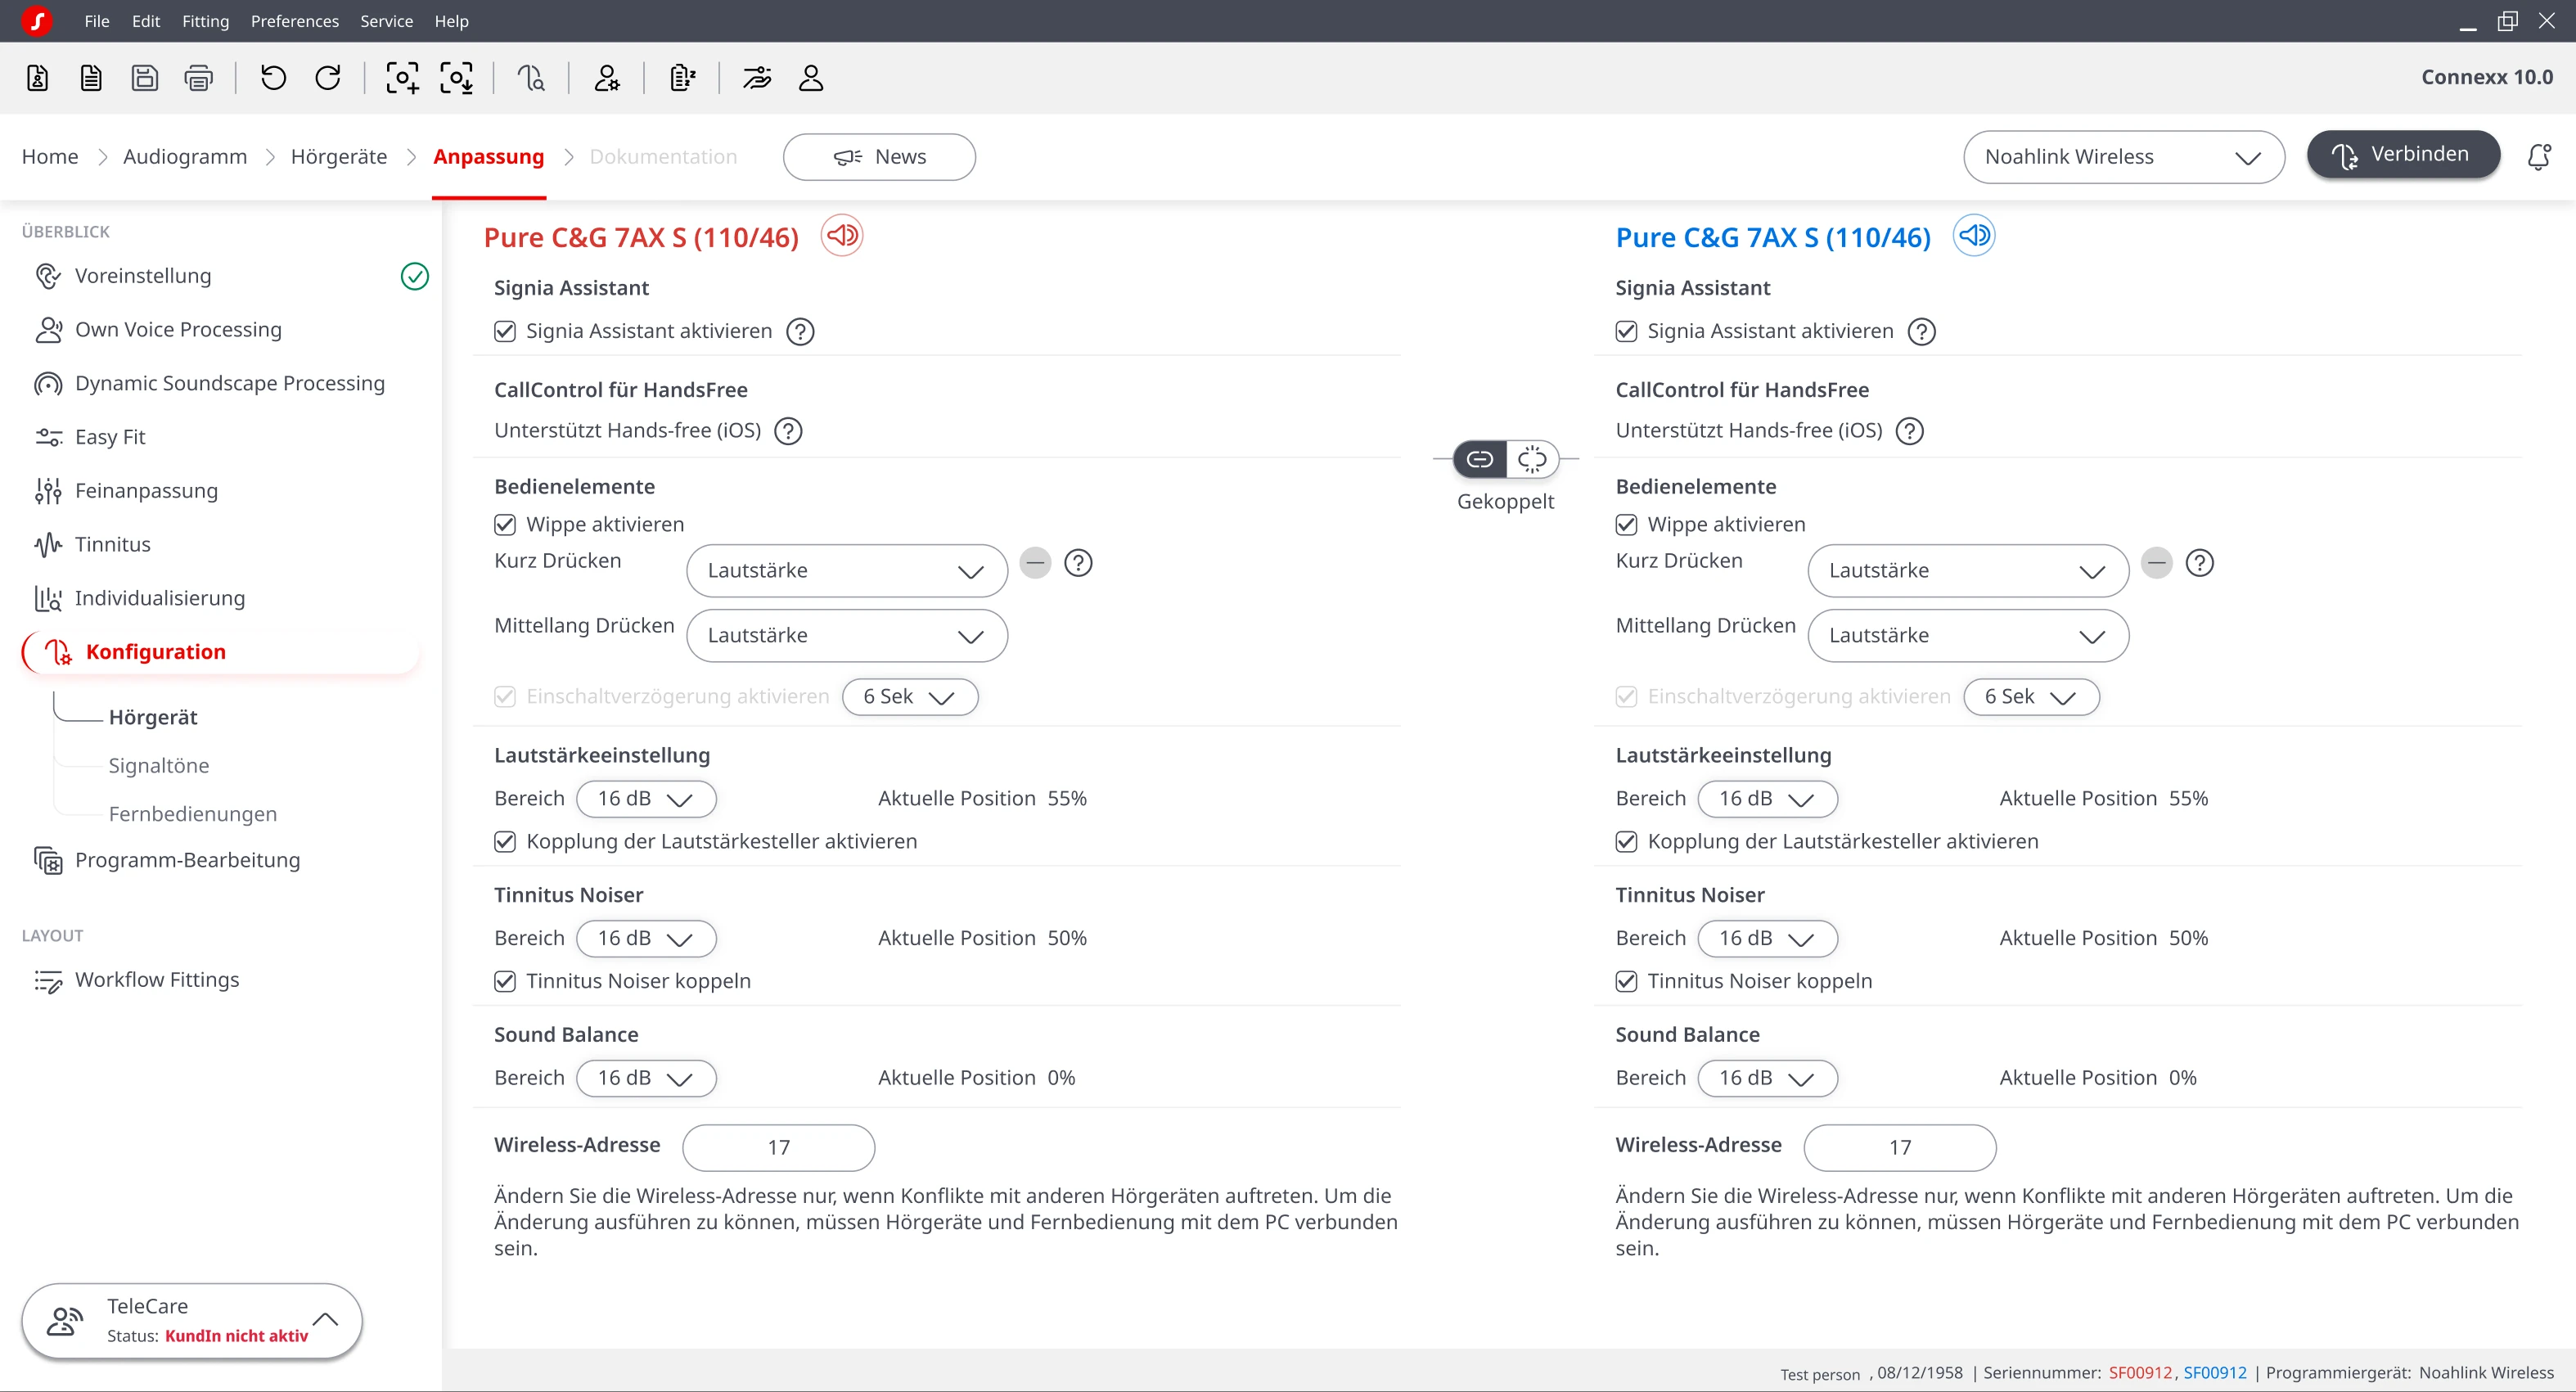Click help icon next to Signia Assistant aktivieren left
The height and width of the screenshot is (1392, 2576).
800,331
